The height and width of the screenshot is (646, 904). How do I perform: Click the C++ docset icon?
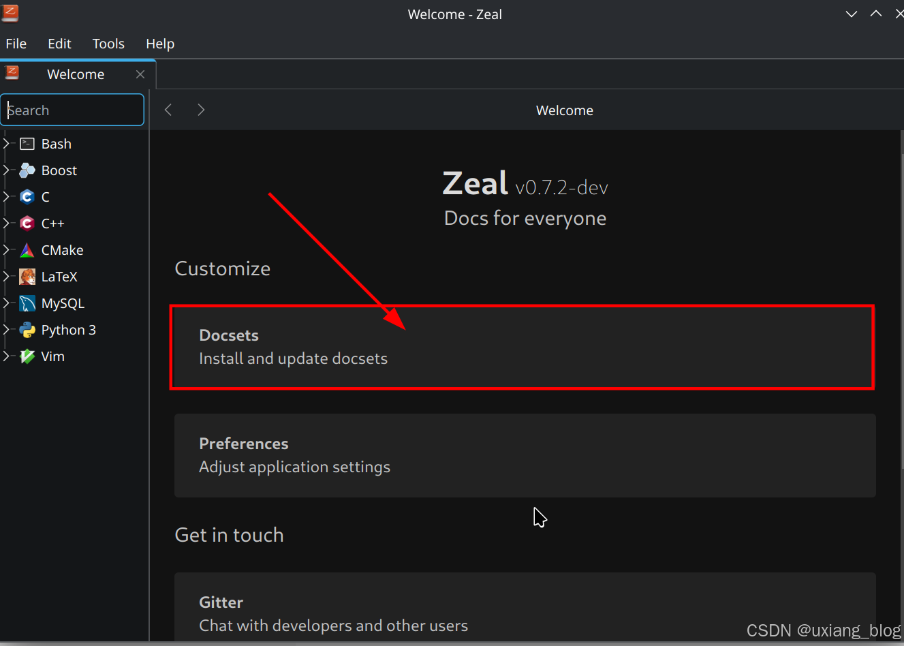tap(27, 224)
